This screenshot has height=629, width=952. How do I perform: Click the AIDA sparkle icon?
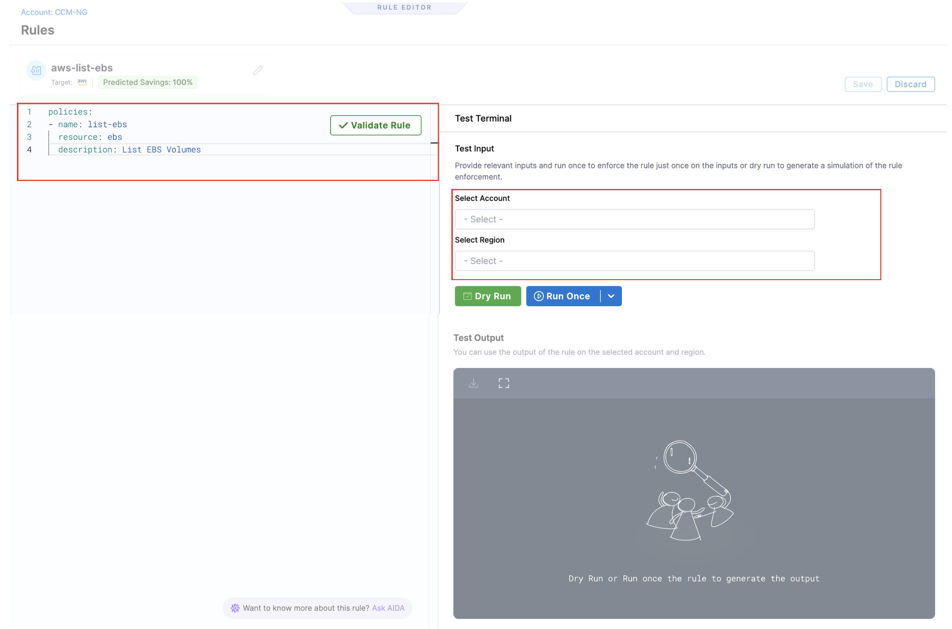[235, 608]
